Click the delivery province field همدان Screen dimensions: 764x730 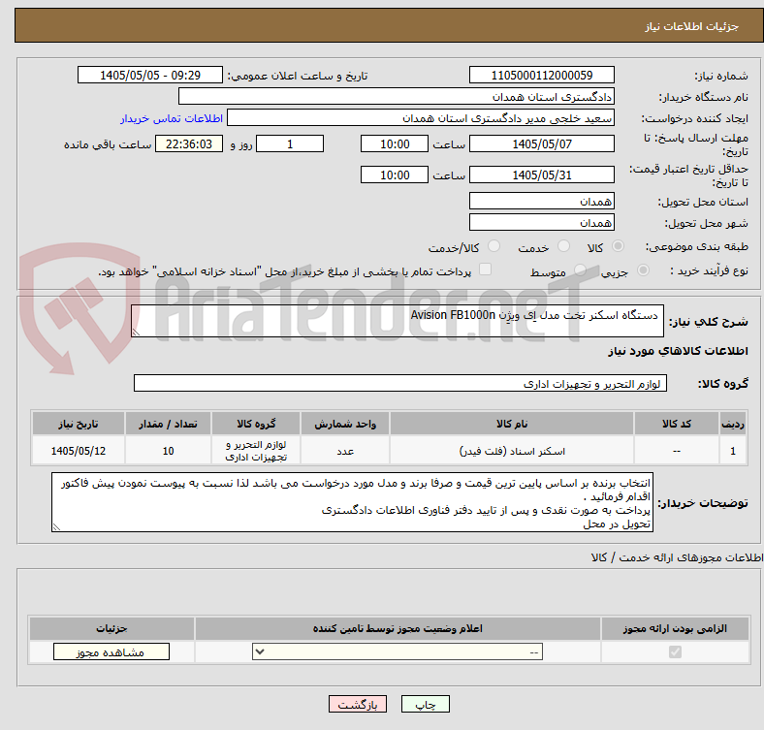(541, 201)
